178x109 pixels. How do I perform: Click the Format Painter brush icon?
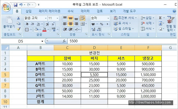(19, 29)
